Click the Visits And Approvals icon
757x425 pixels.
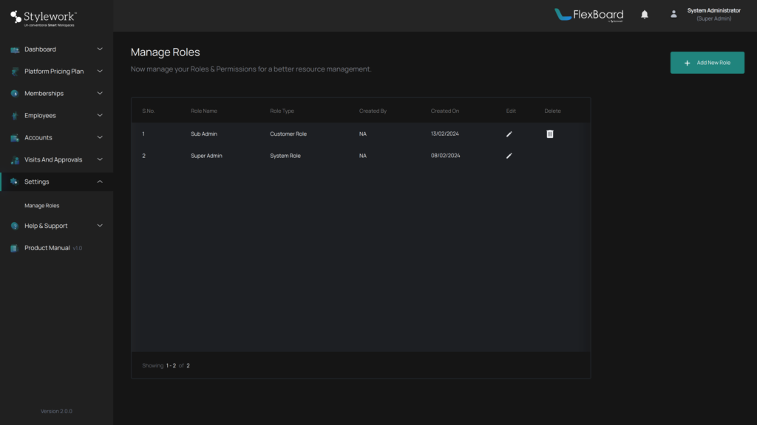pyautogui.click(x=15, y=159)
